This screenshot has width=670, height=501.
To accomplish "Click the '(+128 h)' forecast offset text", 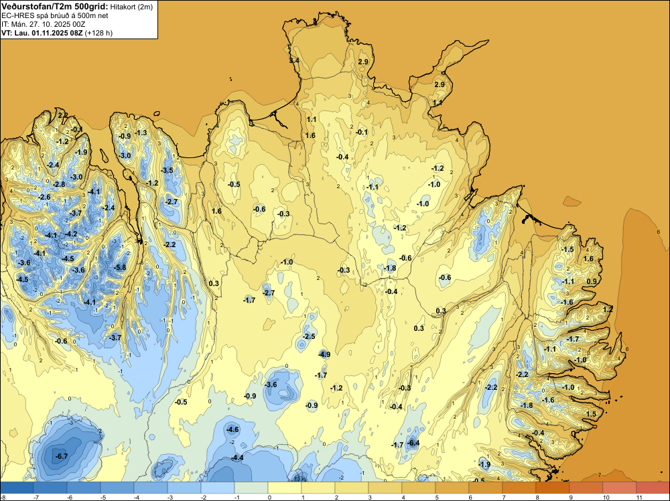I will pyautogui.click(x=98, y=33).
